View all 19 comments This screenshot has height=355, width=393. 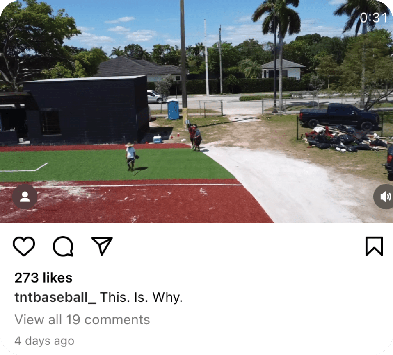[x=82, y=319]
